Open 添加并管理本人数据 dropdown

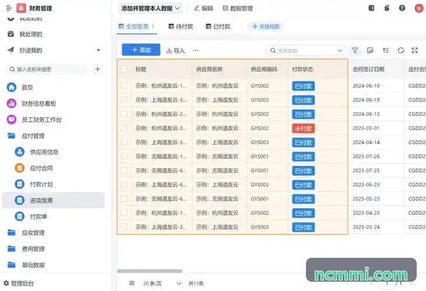(150, 8)
